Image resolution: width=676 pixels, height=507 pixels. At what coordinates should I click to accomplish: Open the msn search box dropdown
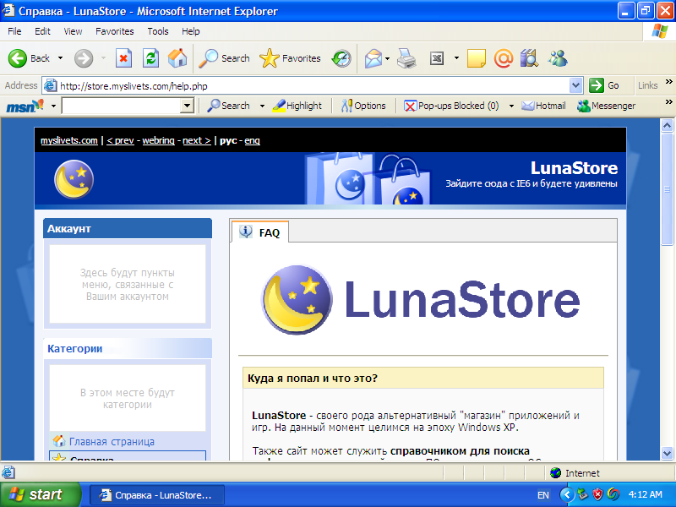coord(187,106)
